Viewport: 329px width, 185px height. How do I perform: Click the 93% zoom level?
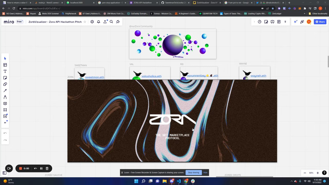311,173
